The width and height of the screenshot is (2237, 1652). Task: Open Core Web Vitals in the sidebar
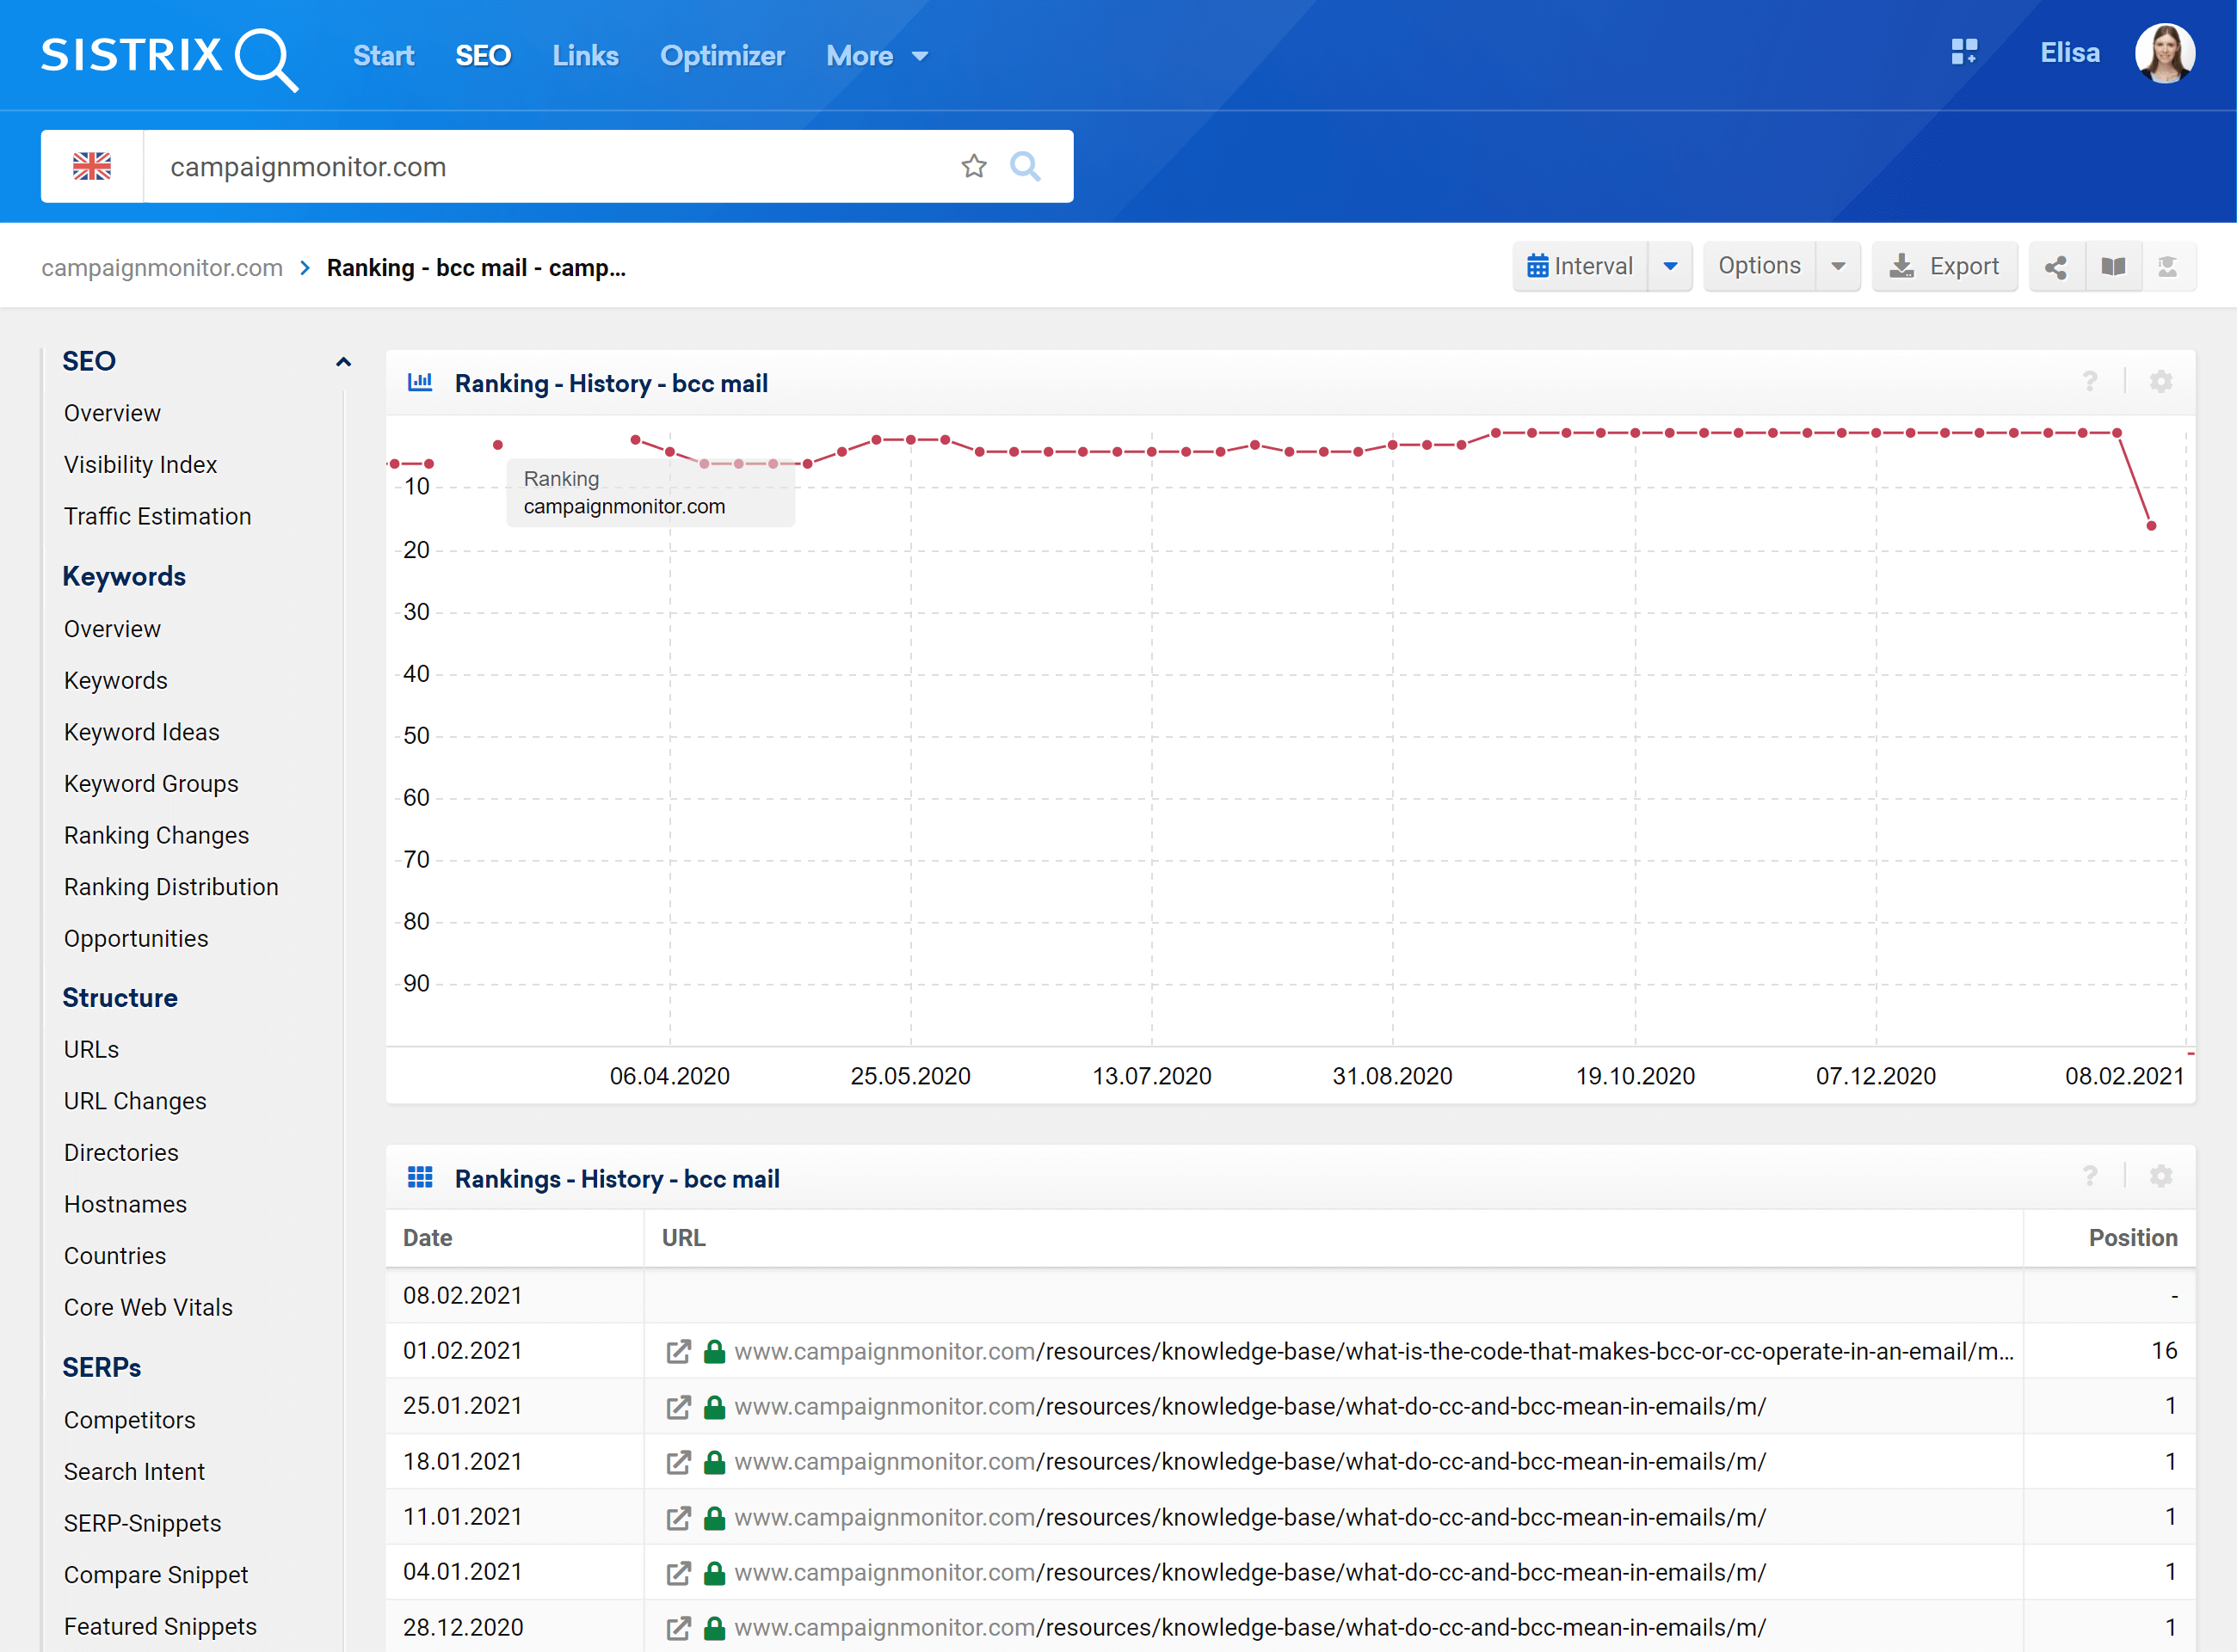tap(148, 1307)
